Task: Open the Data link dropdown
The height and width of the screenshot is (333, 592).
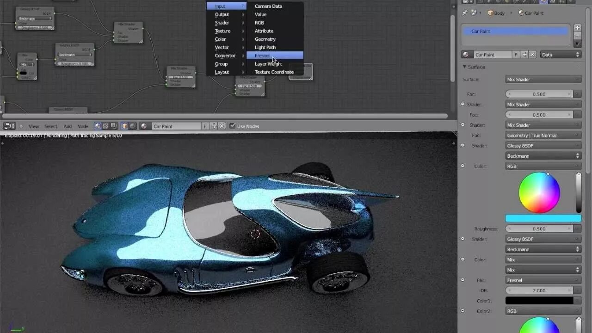Action: point(560,55)
